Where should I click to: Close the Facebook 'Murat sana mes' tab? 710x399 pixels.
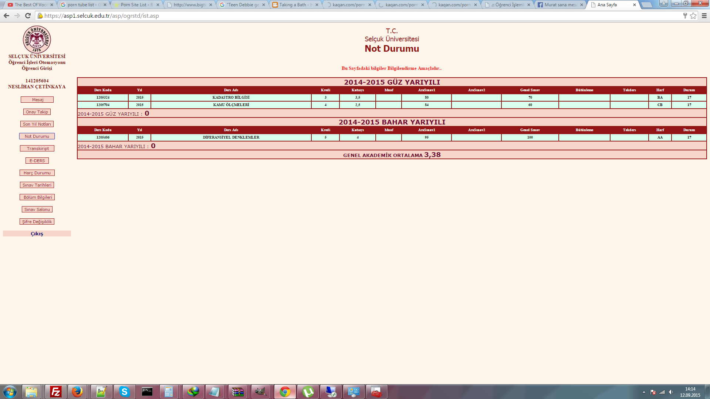coord(582,5)
